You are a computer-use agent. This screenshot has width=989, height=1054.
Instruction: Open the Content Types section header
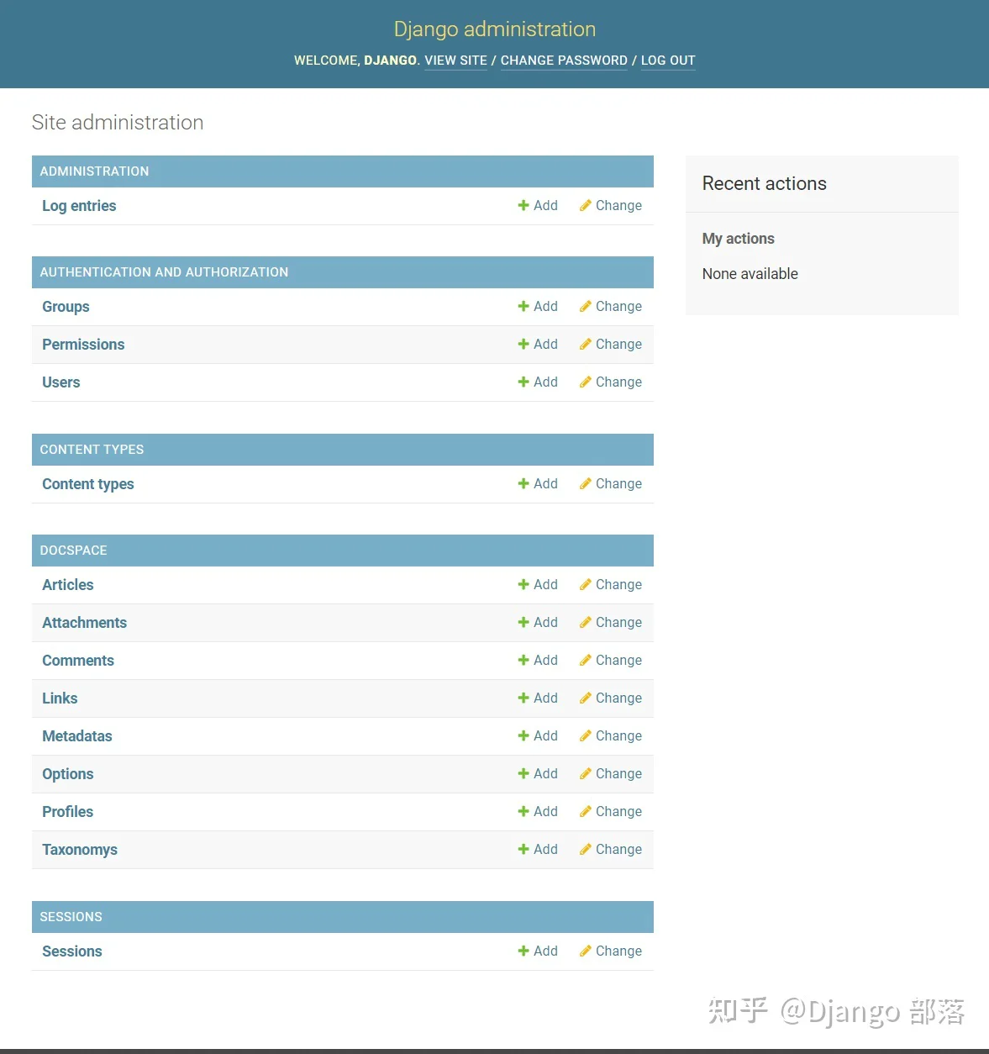pos(92,450)
